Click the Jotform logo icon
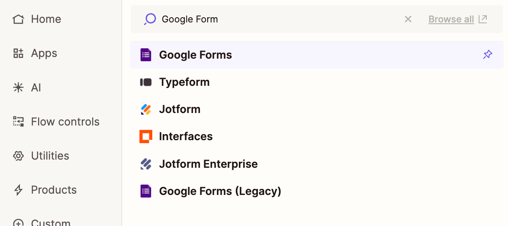 pos(146,110)
